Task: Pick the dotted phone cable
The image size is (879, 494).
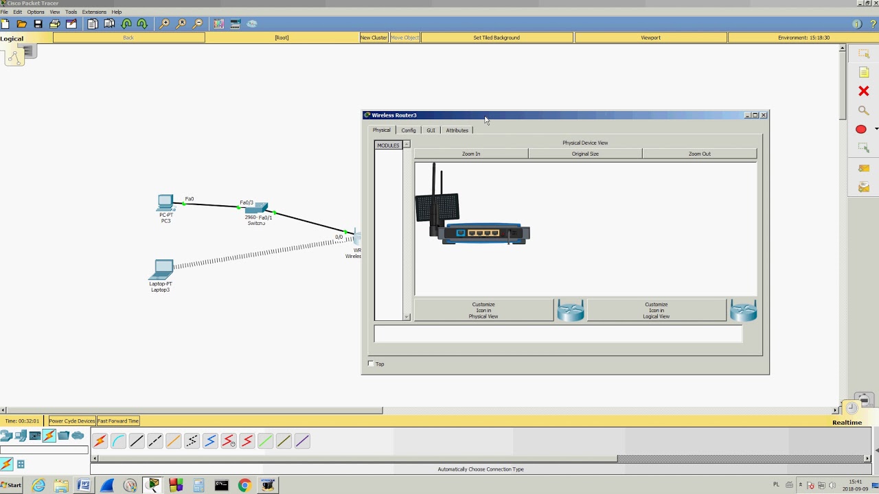Action: pos(192,441)
